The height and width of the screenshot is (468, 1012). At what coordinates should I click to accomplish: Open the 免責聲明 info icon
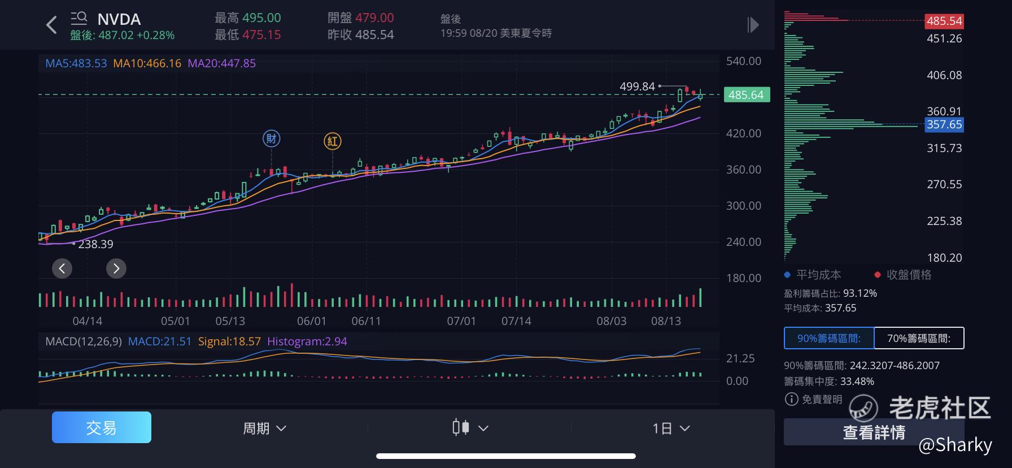pyautogui.click(x=791, y=399)
